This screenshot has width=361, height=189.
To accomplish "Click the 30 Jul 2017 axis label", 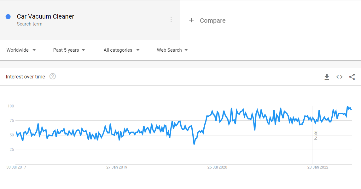I will click(16, 167).
